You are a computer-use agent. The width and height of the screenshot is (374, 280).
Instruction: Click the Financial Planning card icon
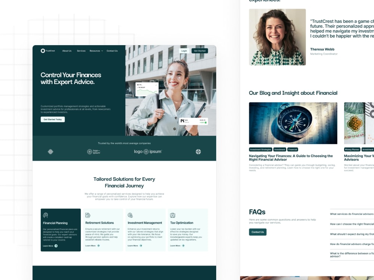tap(46, 215)
